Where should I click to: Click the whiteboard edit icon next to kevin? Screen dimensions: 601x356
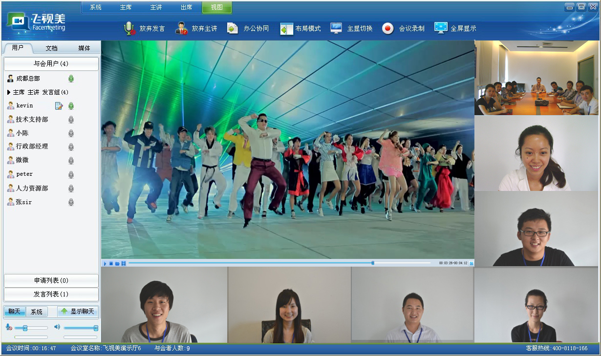point(59,105)
